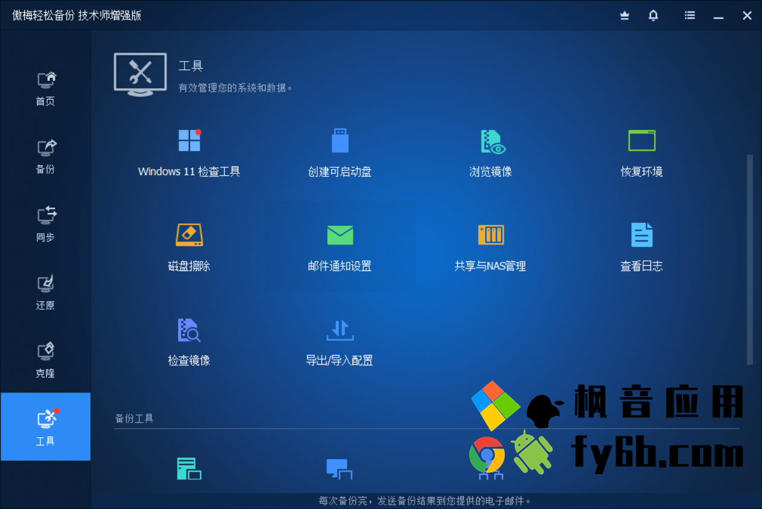The width and height of the screenshot is (762, 509).
Task: Click the 查看日志 label
Action: point(641,266)
